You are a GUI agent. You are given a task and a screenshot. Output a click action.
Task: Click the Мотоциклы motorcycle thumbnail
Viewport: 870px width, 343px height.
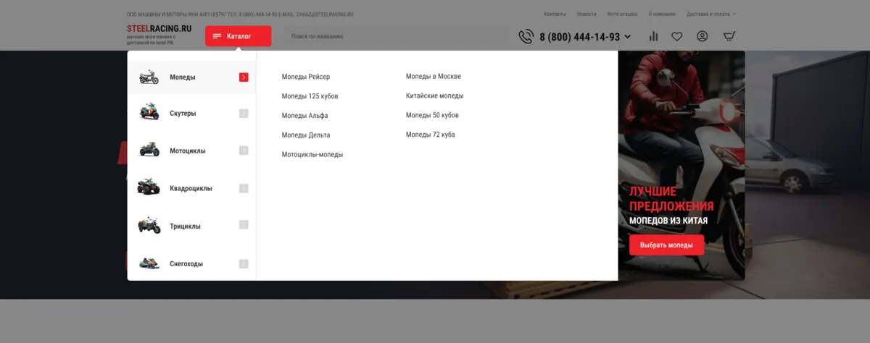(x=149, y=150)
